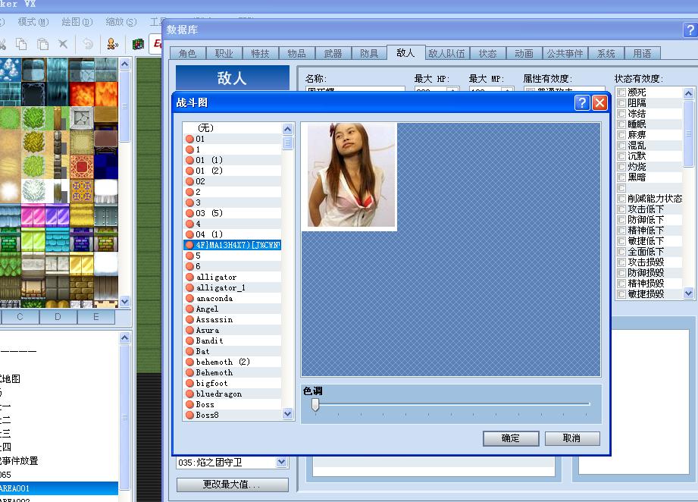Viewport: 698px width, 502px height.
Task: Switch to the 敌人队伍 tab
Action: [446, 53]
